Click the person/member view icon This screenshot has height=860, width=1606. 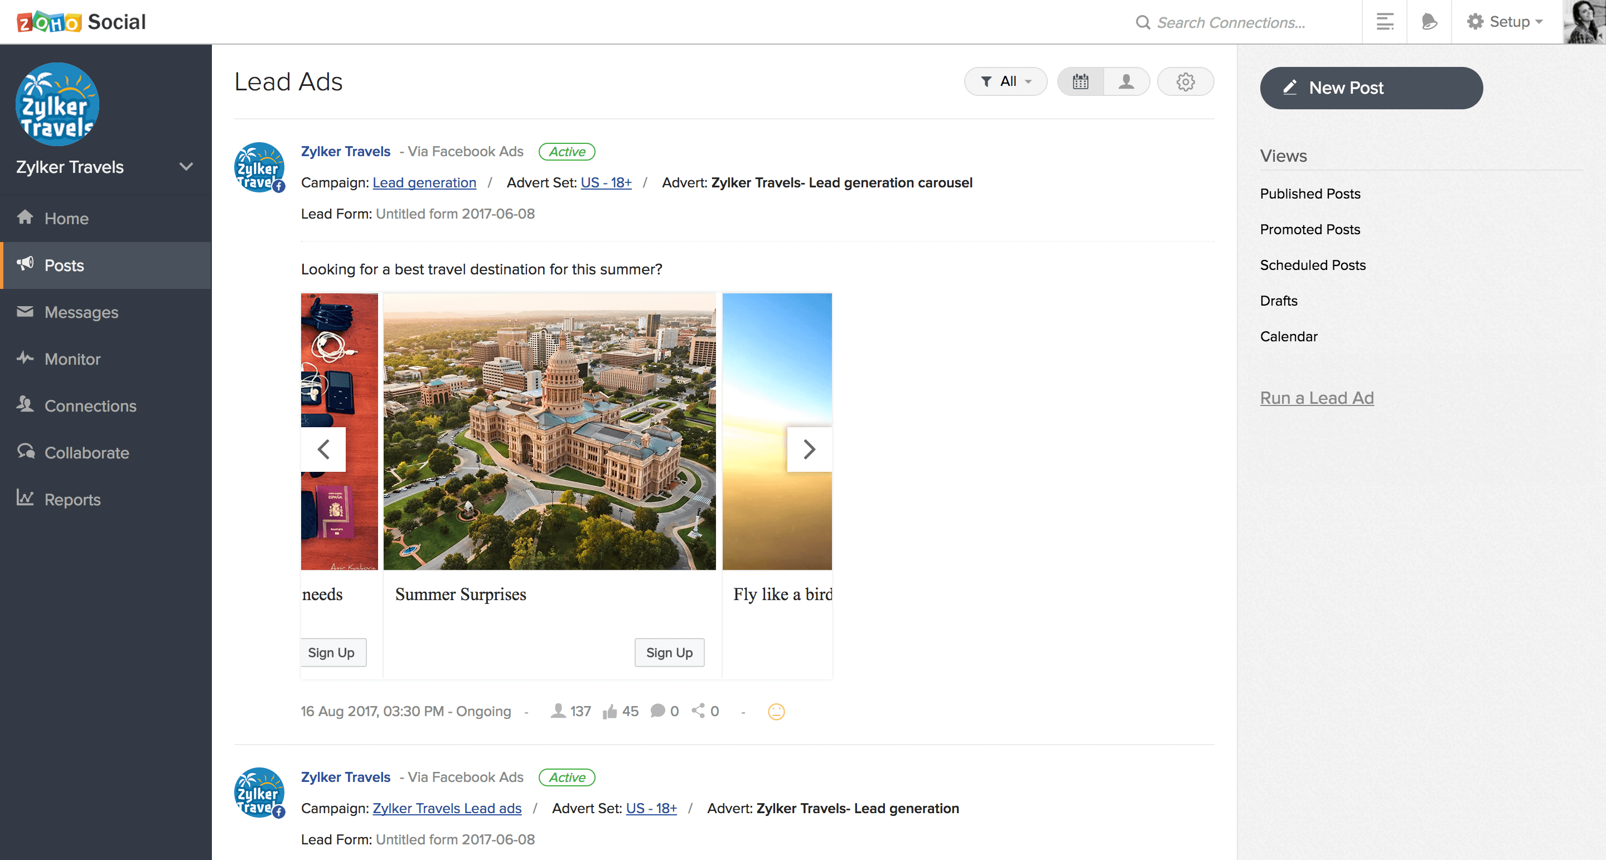coord(1125,82)
